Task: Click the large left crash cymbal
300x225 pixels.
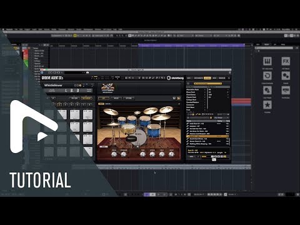Action: [111, 112]
